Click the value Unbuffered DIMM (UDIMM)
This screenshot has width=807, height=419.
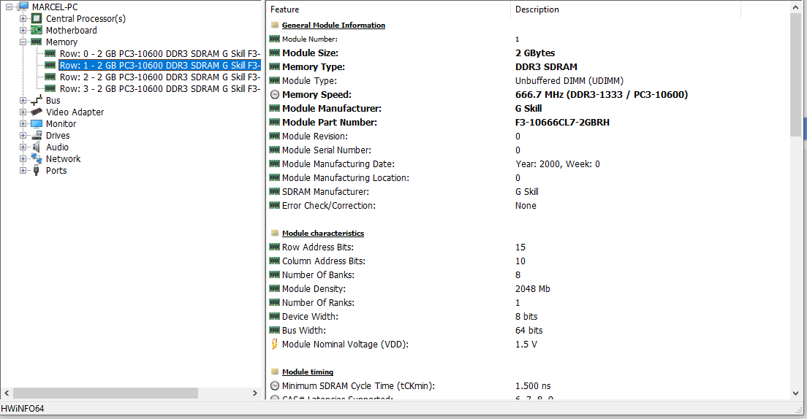[569, 81]
